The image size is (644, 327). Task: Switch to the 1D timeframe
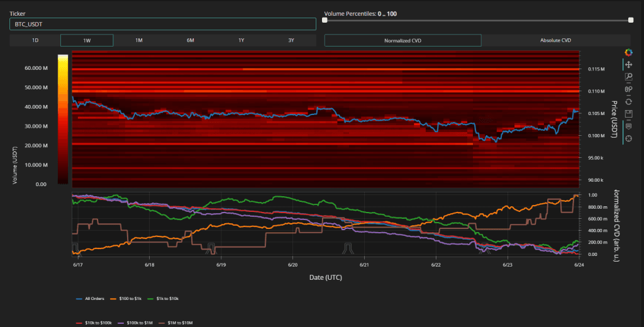coord(35,40)
